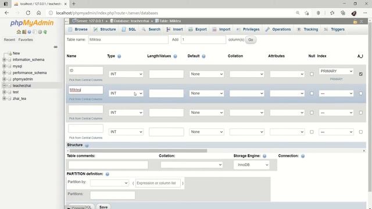Click browser favorites star icon
This screenshot has width=372, height=209.
pos(332,13)
